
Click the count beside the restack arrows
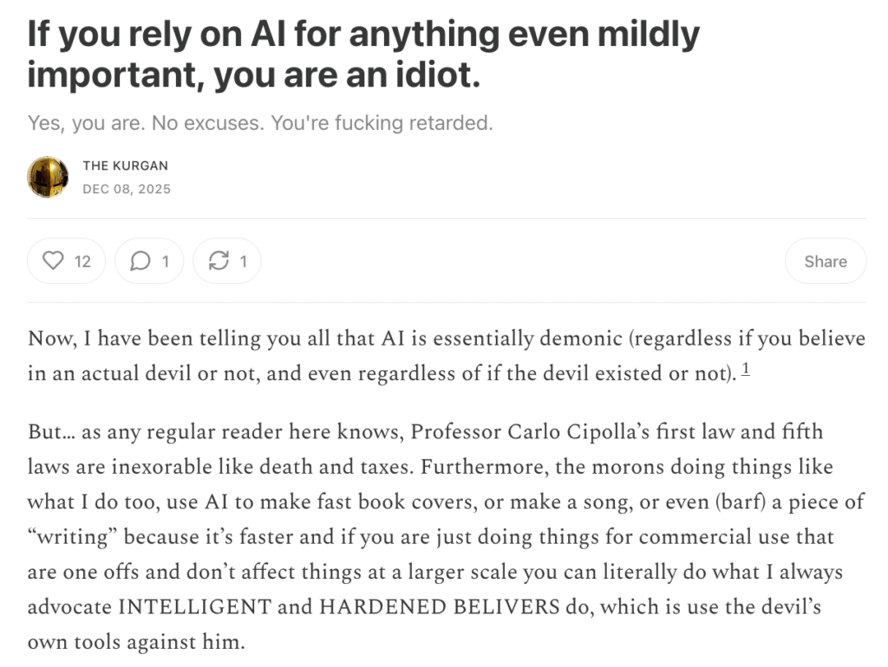[244, 261]
